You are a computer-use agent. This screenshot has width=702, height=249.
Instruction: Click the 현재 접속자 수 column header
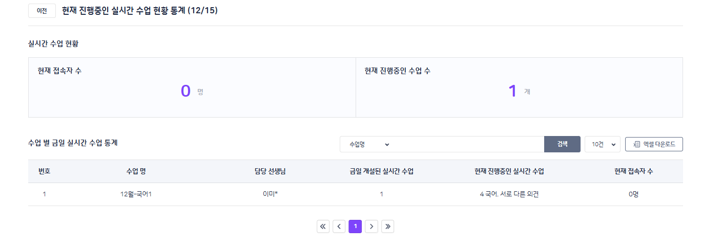coord(633,171)
